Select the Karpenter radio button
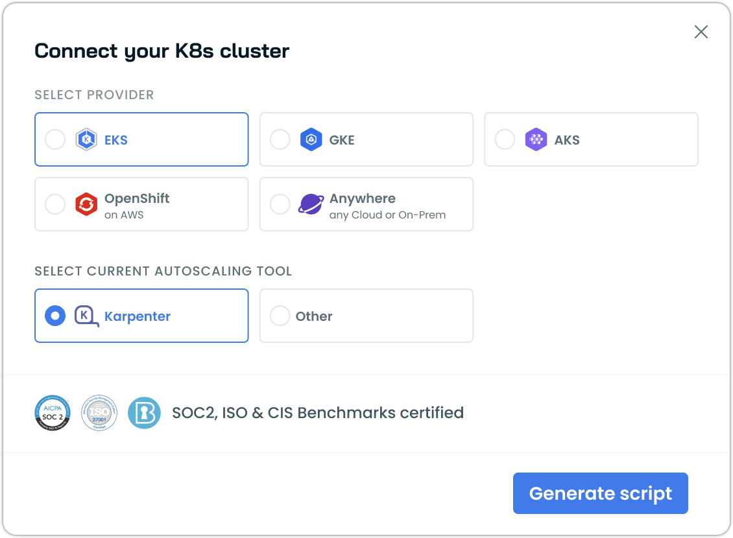The image size is (733, 538). click(x=55, y=316)
